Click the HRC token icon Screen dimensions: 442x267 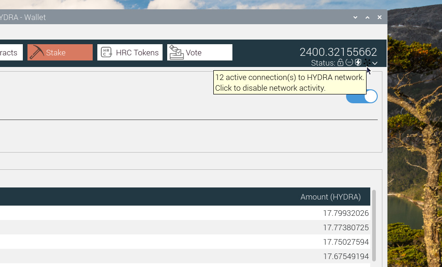[x=107, y=53]
